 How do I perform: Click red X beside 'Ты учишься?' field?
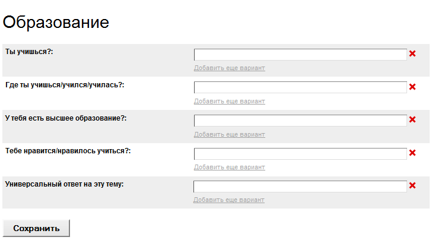click(x=412, y=54)
